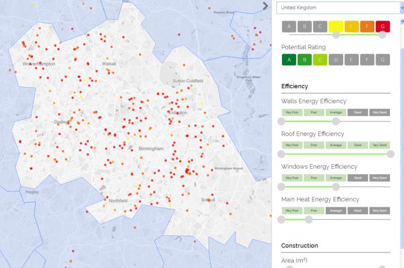404x268 pixels.
Task: Select Windows efficiency Very Poor
Action: click(292, 178)
